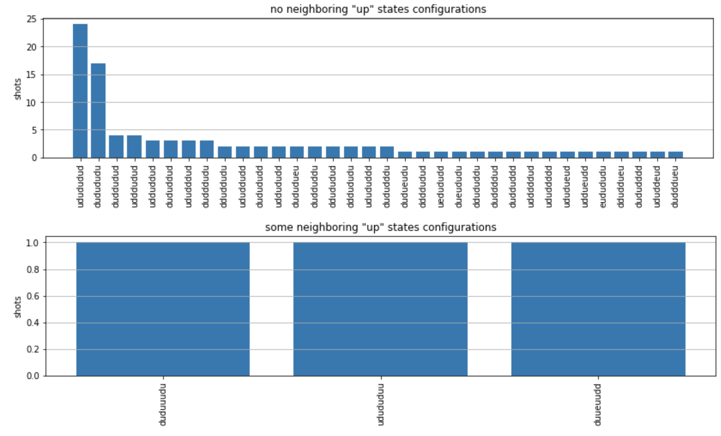Click the last top-chart label 'dudddueu'
The width and height of the screenshot is (721, 436).
[675, 187]
